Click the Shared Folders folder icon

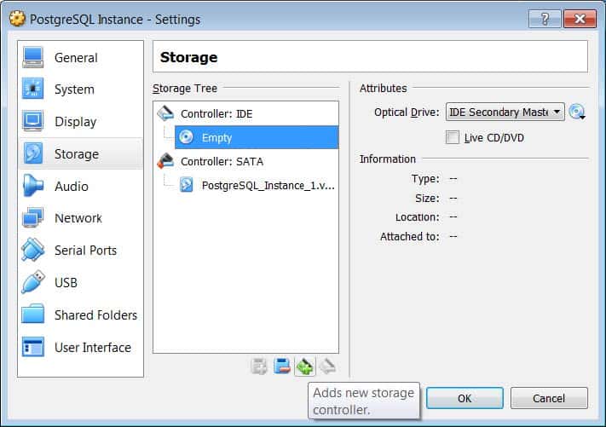coord(33,314)
